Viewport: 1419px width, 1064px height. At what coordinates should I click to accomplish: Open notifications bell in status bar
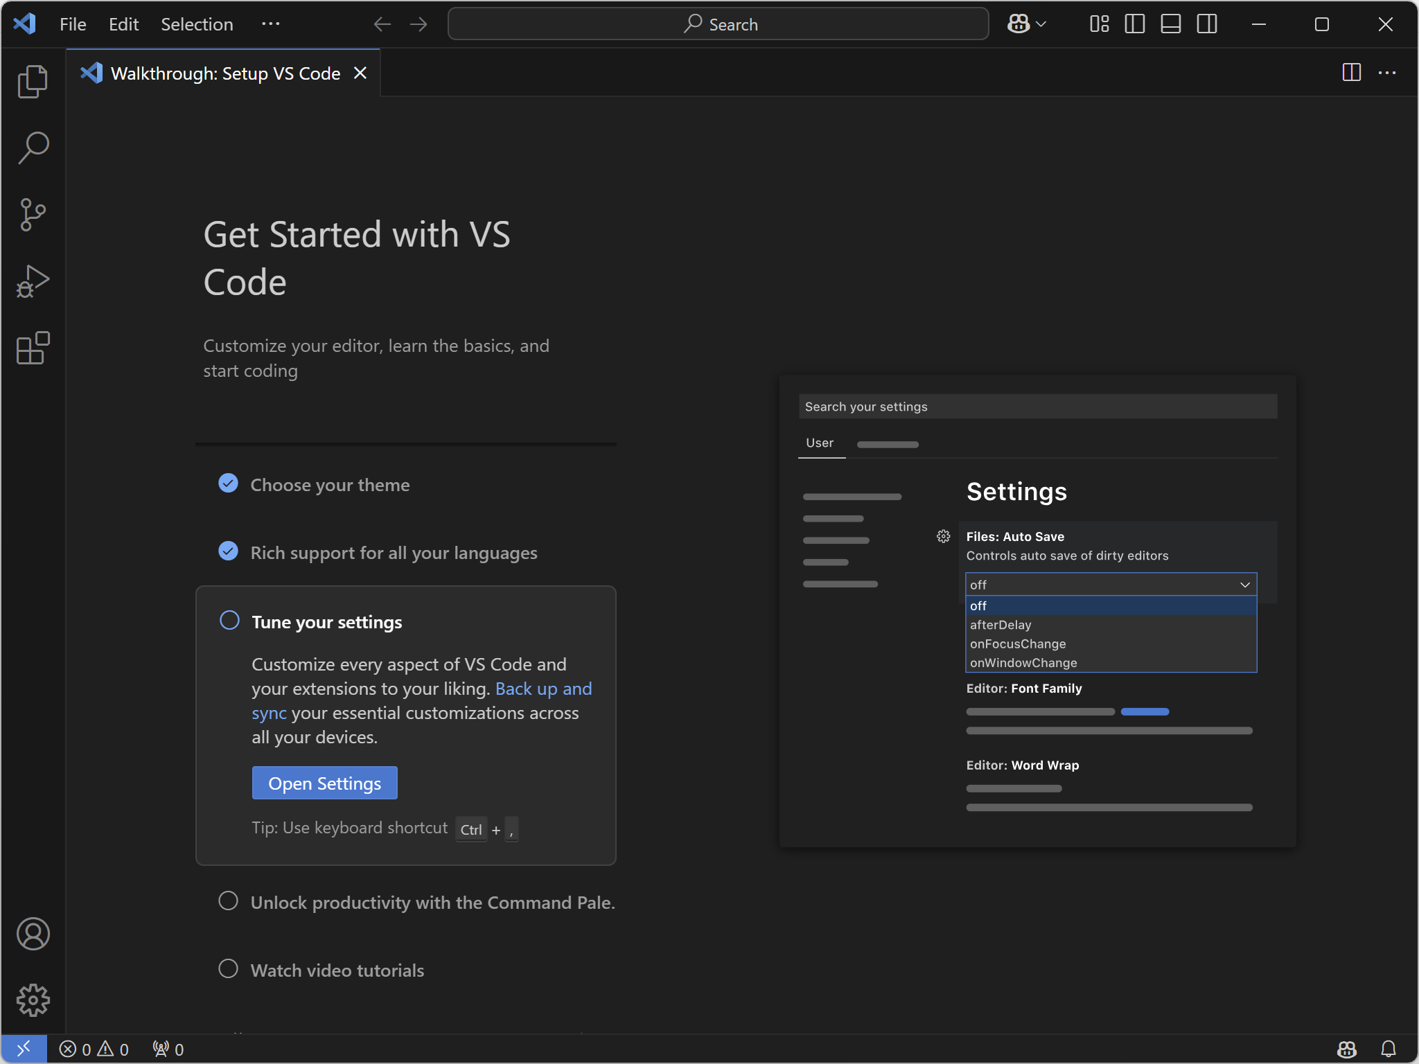click(1388, 1049)
